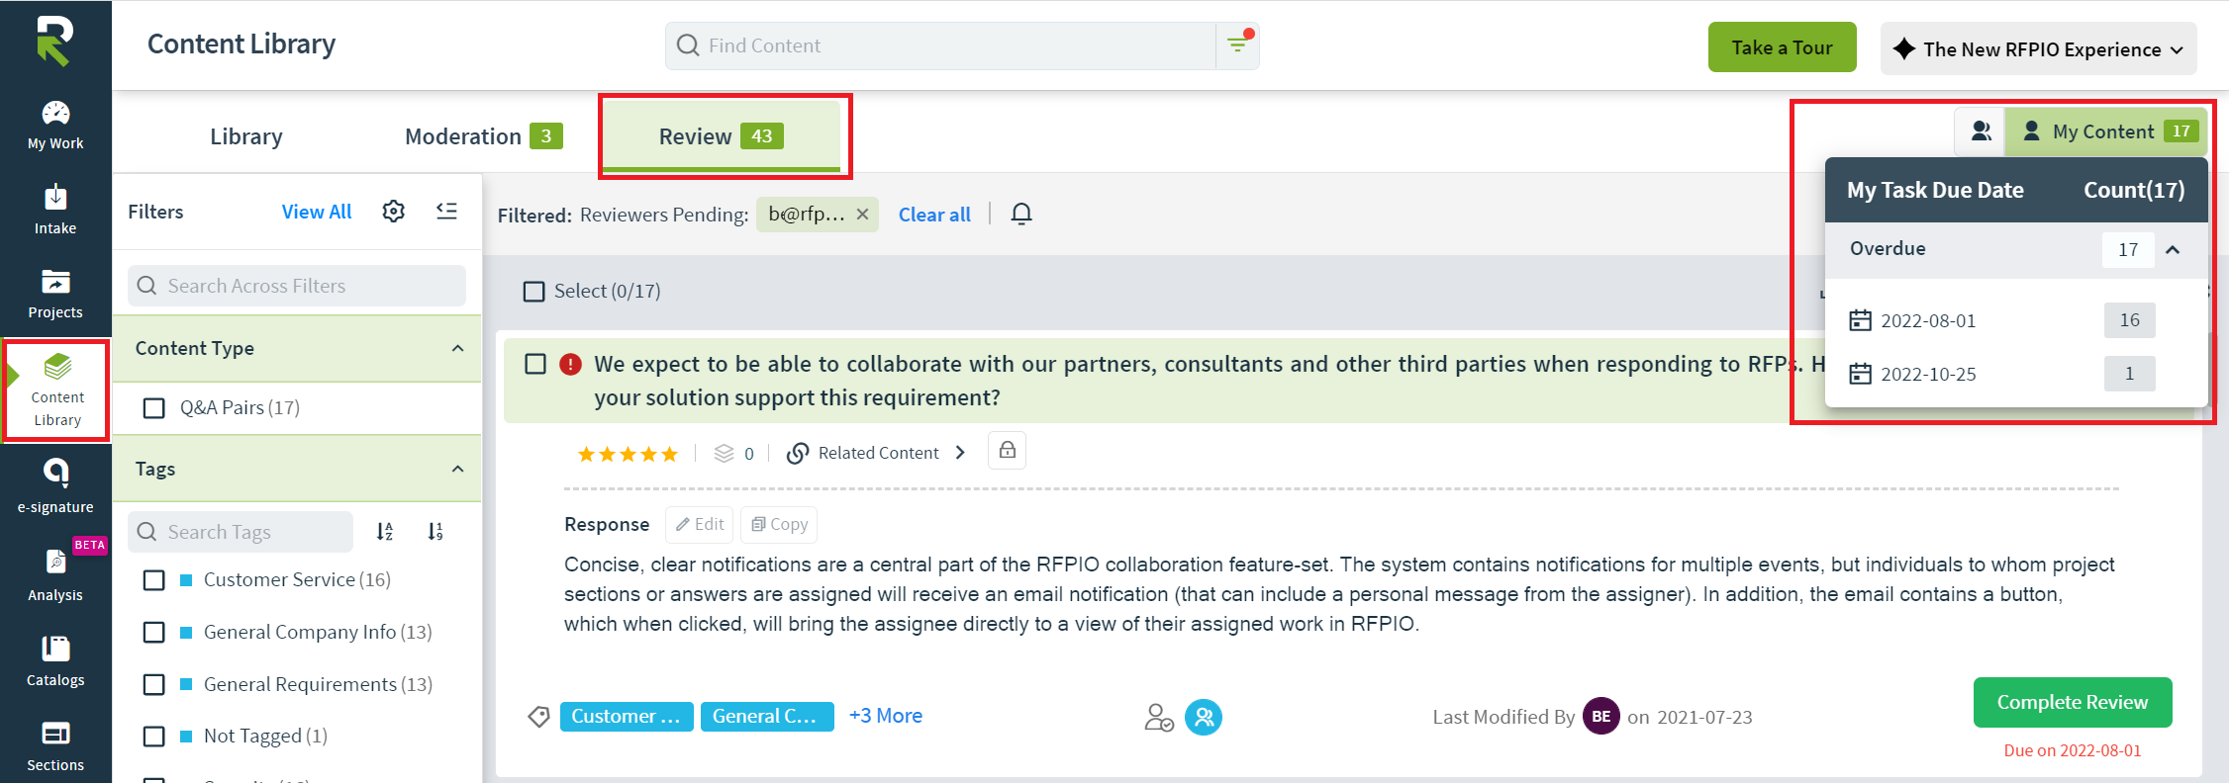Open filter settings gear icon
The image size is (2229, 783).
(x=394, y=212)
